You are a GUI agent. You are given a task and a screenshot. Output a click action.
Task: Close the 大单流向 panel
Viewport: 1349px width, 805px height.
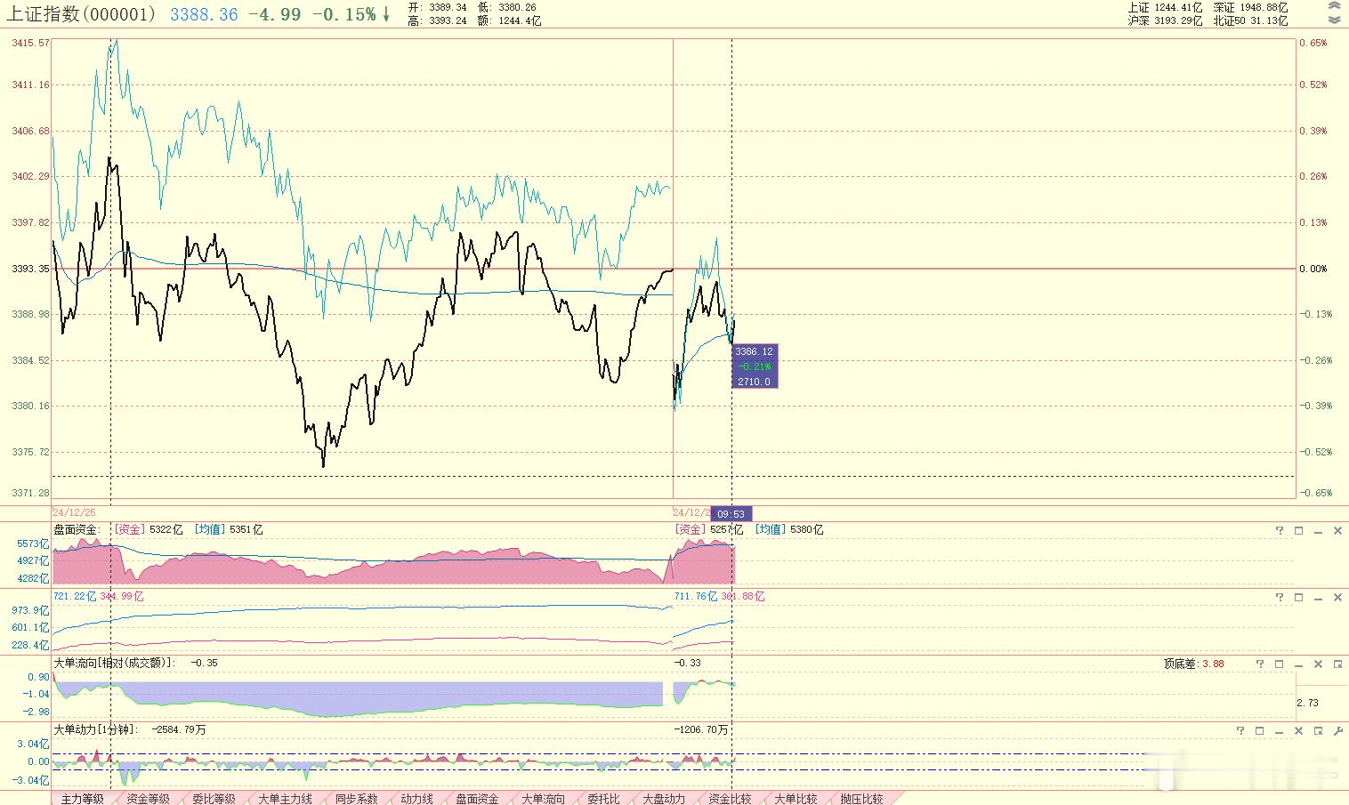[x=1318, y=664]
